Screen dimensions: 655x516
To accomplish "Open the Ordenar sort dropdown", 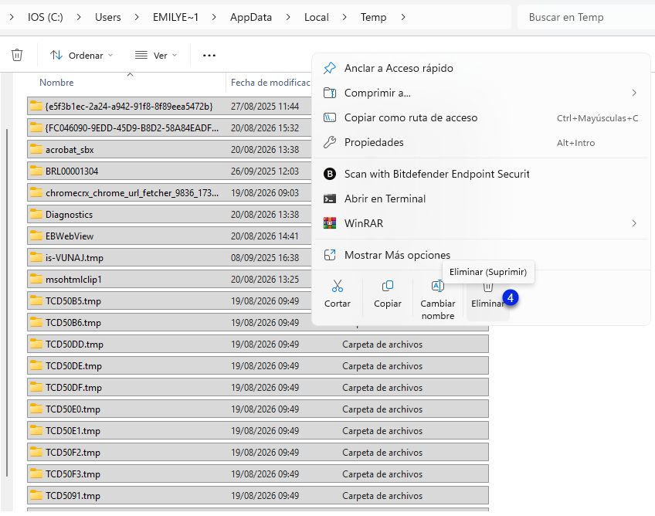I will [x=81, y=55].
